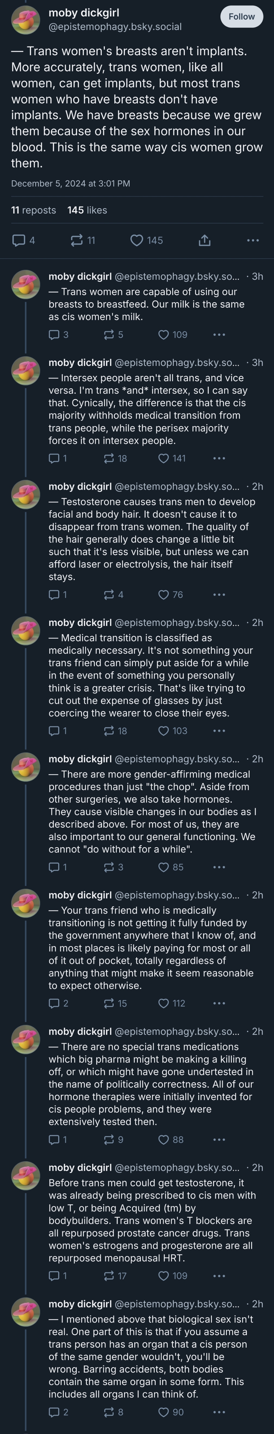Open options for the testosterone hair reply

point(219,595)
